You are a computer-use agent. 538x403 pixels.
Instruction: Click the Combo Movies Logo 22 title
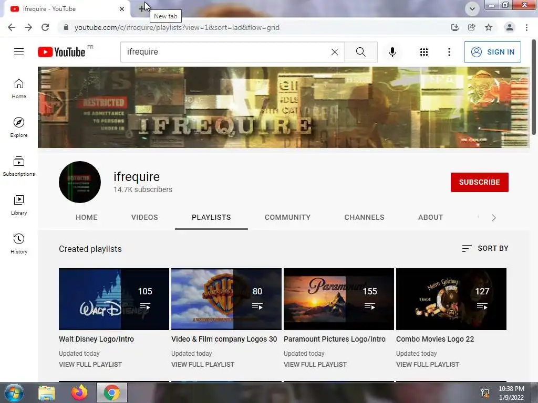(x=435, y=340)
